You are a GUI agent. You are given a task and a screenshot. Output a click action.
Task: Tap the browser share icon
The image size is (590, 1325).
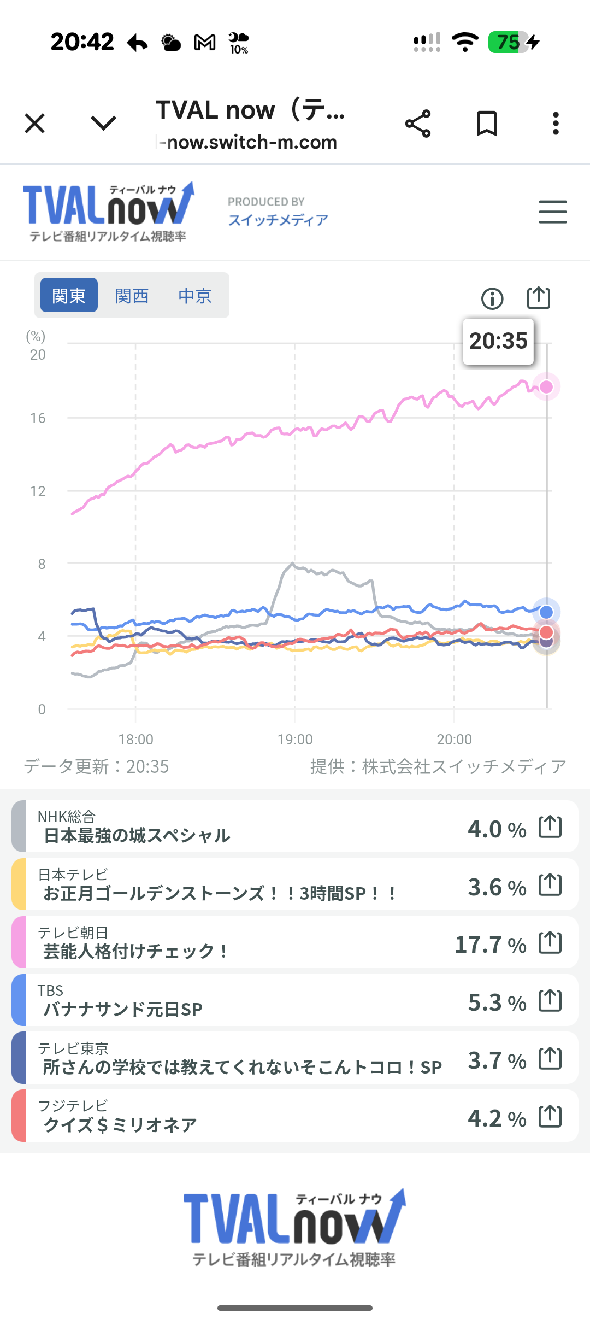click(x=418, y=124)
